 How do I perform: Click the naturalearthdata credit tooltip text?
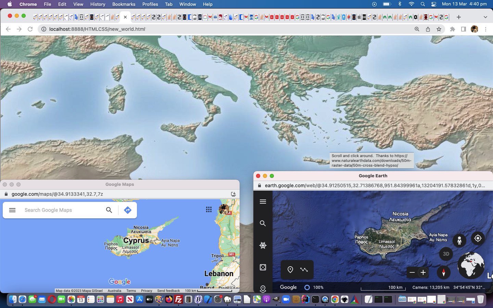tap(372, 161)
